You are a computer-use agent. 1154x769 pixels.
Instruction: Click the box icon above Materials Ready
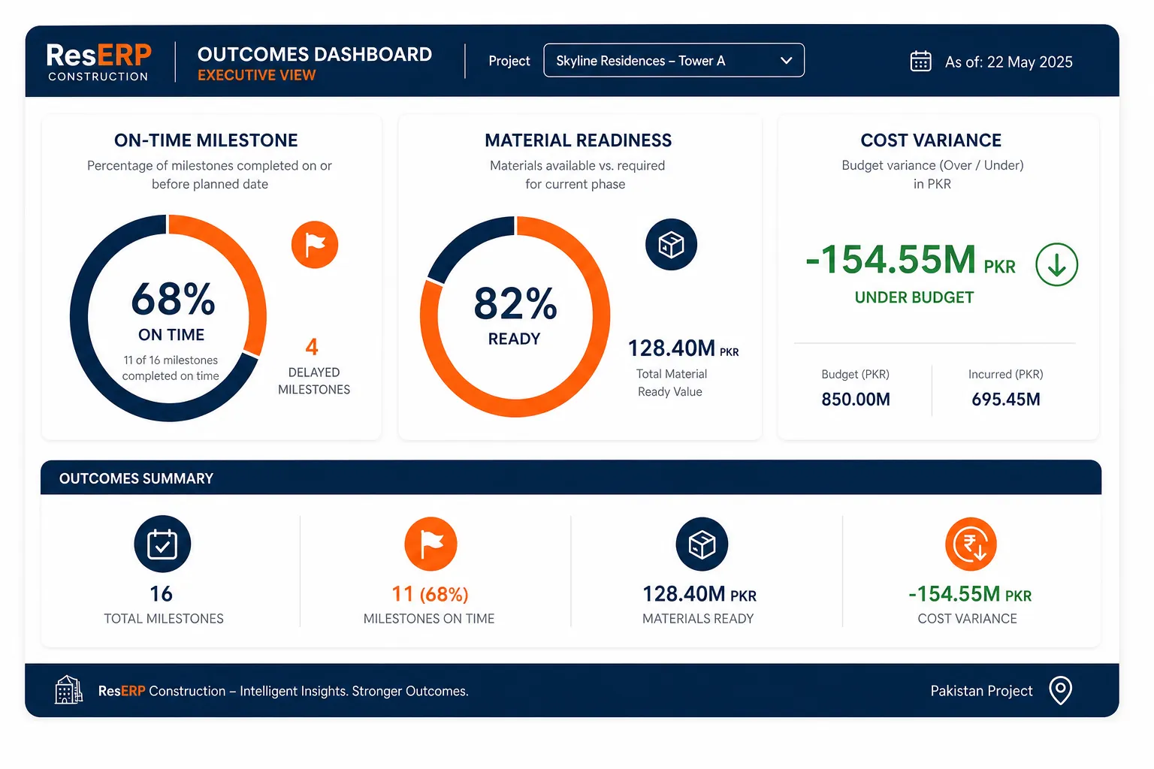pos(702,544)
